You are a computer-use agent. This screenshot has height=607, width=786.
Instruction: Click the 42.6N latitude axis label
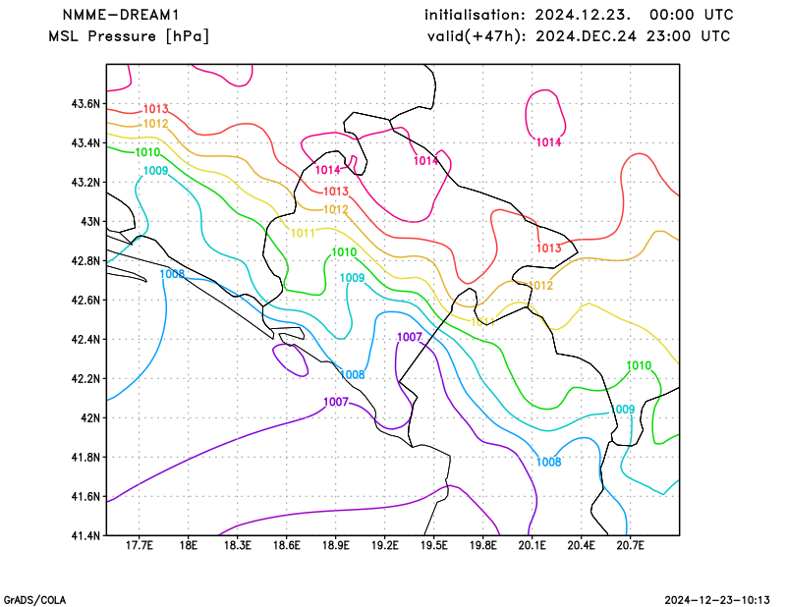click(x=85, y=301)
